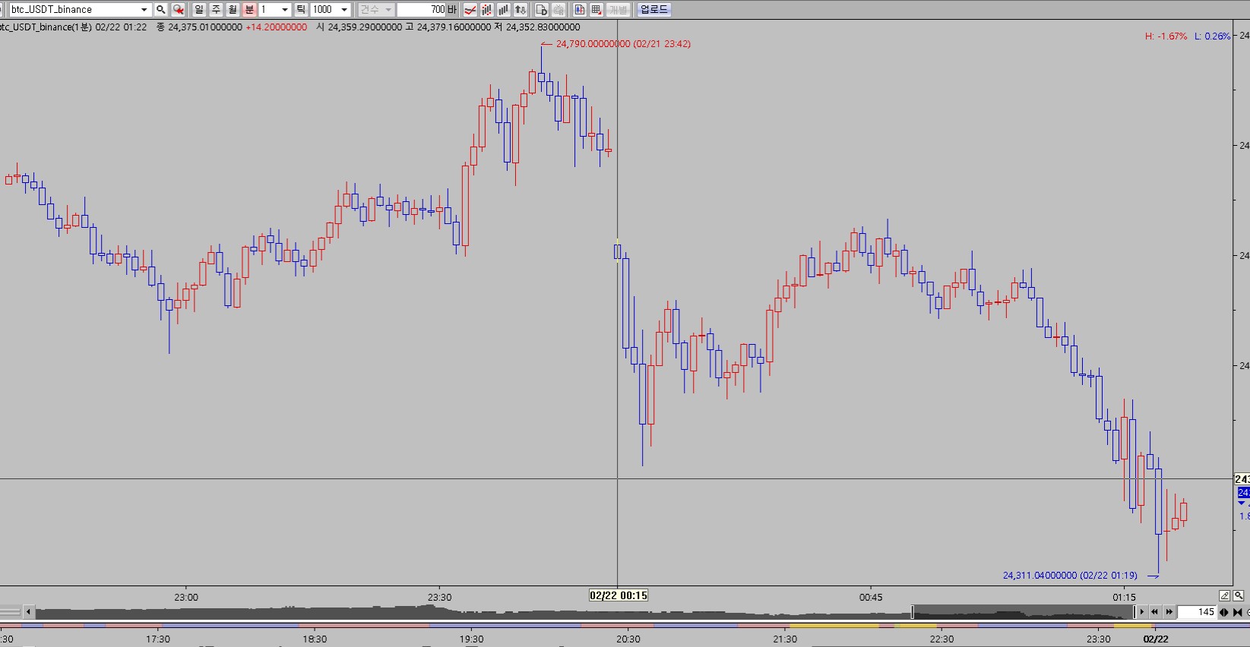The width and height of the screenshot is (1250, 647).
Task: Click the play button beside the overview bar
Action: (1141, 612)
